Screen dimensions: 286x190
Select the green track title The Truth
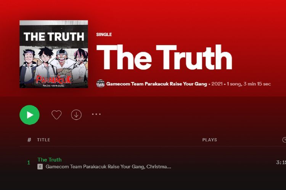[x=50, y=160]
